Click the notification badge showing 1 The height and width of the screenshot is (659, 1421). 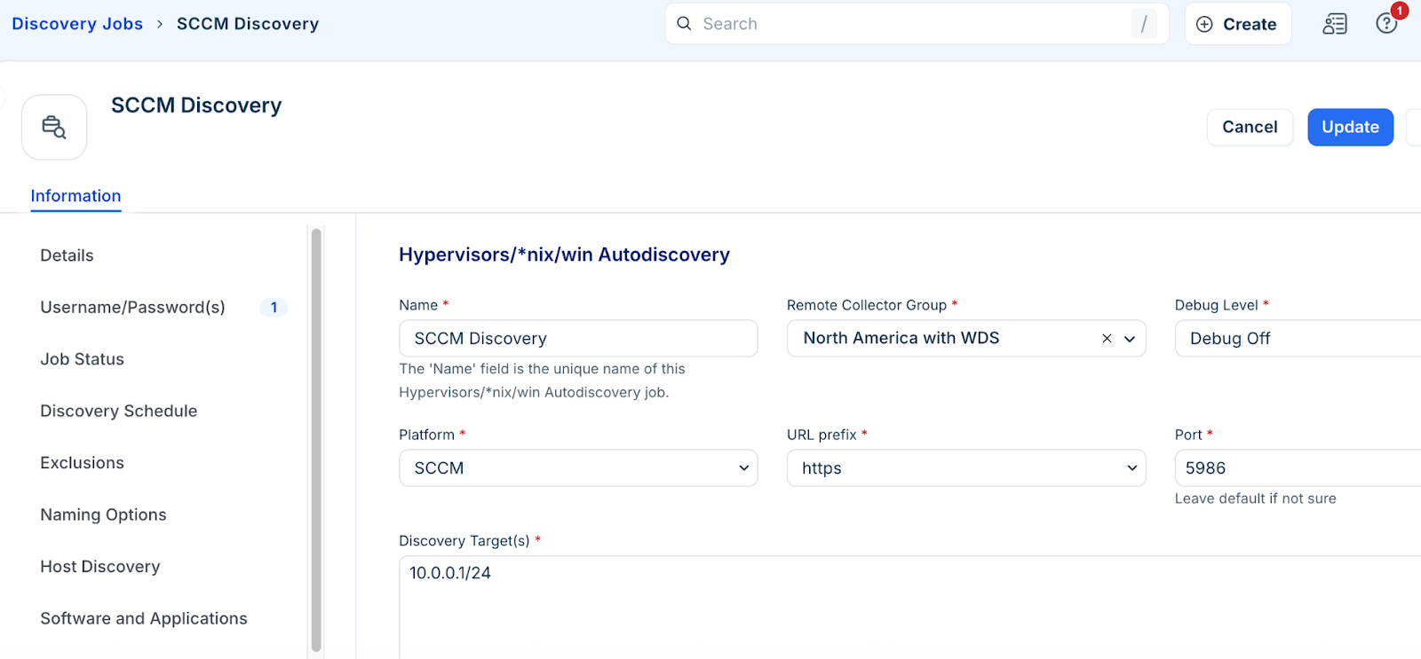1400,11
